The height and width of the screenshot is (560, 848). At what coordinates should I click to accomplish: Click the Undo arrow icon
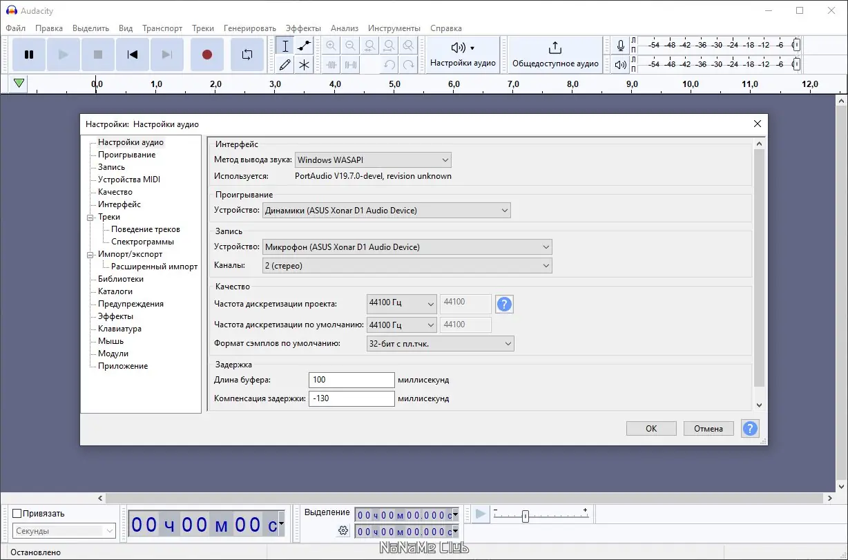[389, 65]
